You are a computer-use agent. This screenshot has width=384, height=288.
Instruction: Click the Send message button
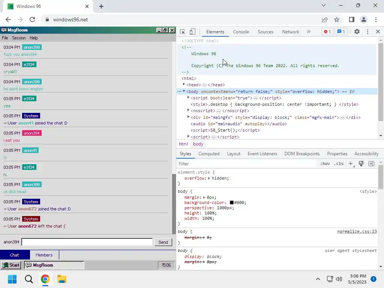[x=163, y=242]
